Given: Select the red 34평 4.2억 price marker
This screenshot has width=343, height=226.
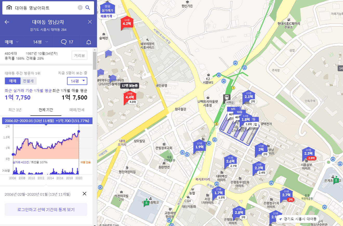Looking at the screenshot, I should point(127,23).
